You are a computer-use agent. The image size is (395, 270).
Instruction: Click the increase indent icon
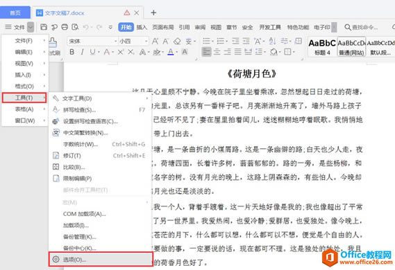(246, 41)
